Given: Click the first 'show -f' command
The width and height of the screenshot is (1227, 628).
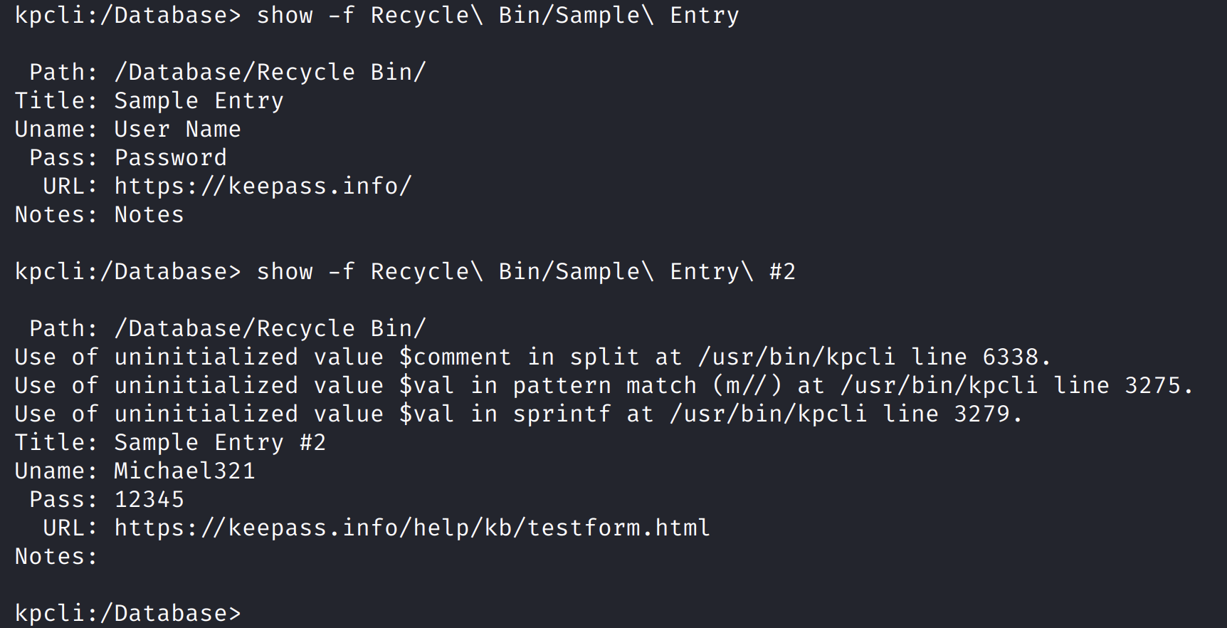Looking at the screenshot, I should (x=497, y=15).
